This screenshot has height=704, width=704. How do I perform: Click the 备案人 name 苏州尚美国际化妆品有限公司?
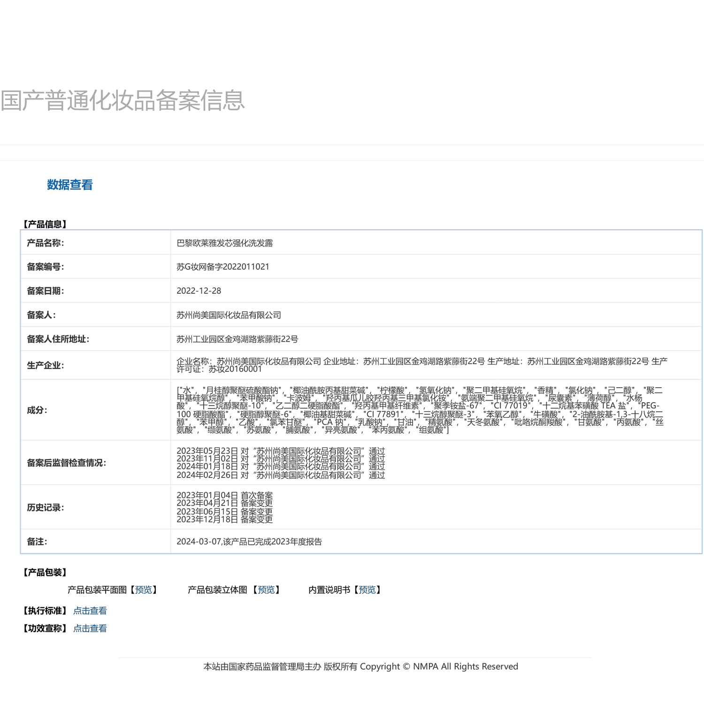[x=229, y=315]
